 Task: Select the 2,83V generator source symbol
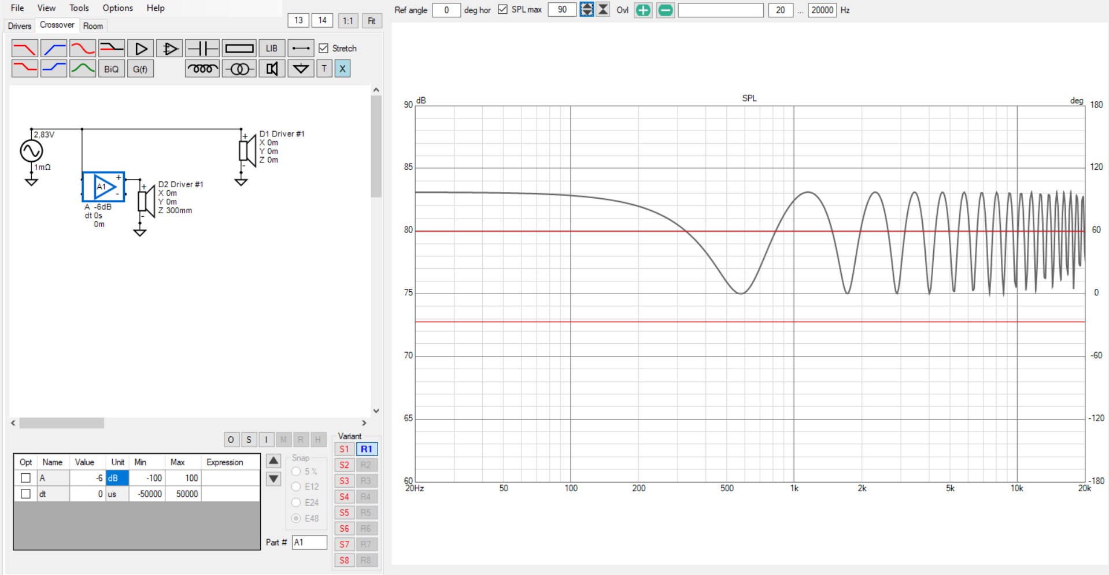[x=31, y=151]
